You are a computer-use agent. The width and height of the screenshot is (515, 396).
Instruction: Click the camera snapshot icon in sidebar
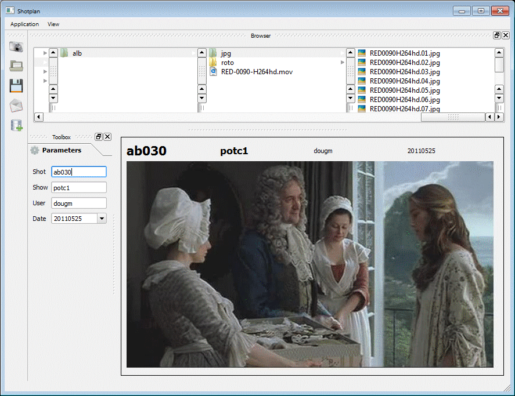tap(16, 47)
